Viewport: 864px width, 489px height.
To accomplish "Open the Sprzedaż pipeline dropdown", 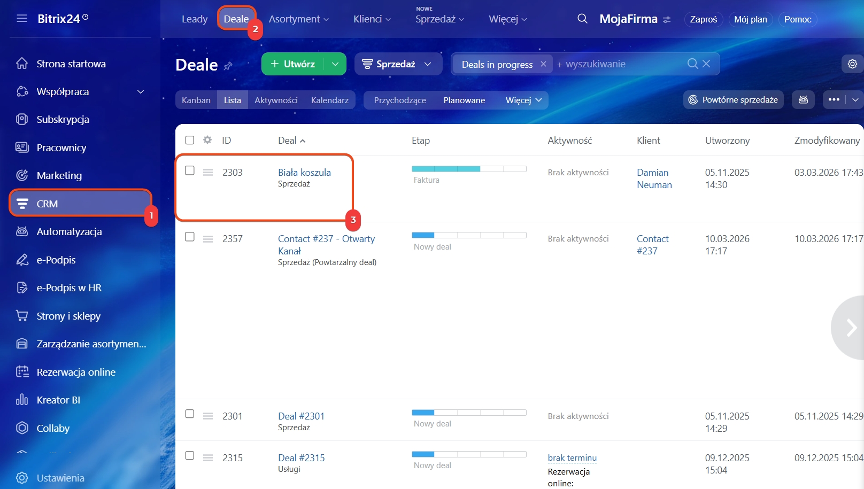I will point(397,64).
